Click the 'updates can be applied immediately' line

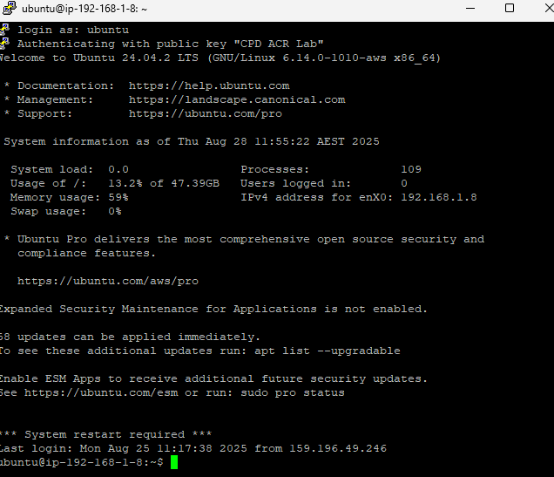[130, 337]
